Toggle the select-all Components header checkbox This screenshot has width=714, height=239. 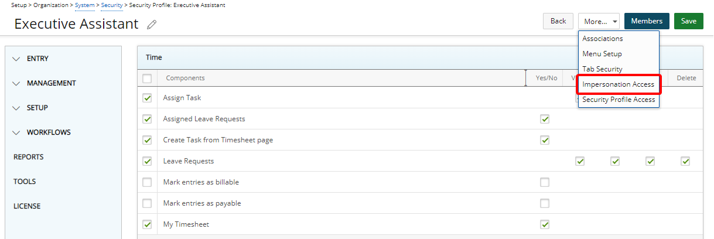147,78
